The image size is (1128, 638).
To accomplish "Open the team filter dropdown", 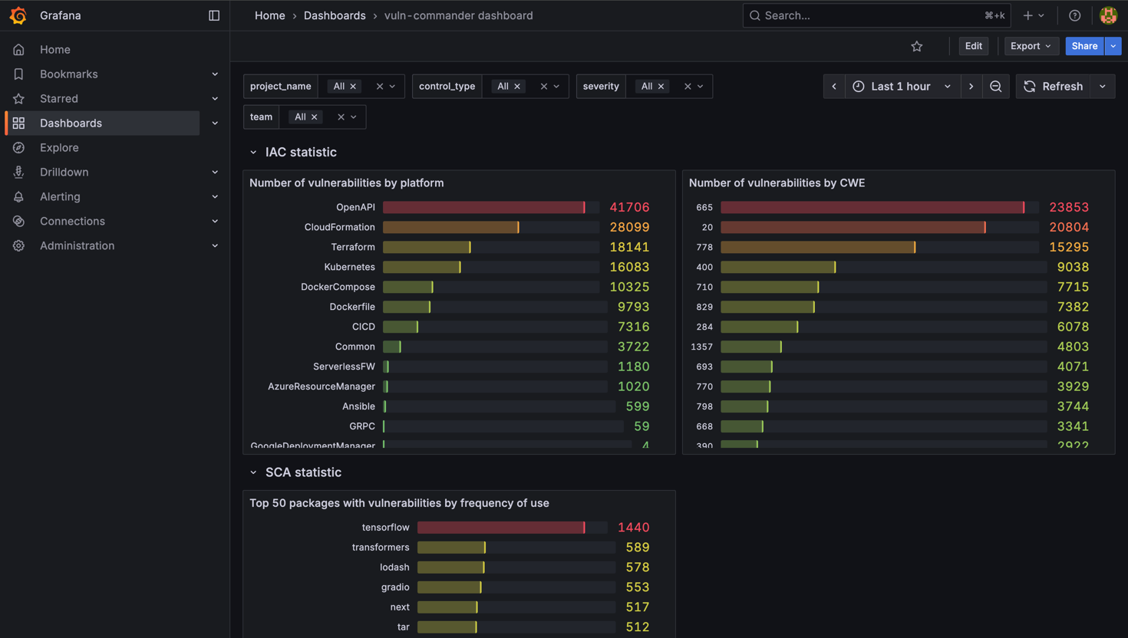I will coord(354,117).
